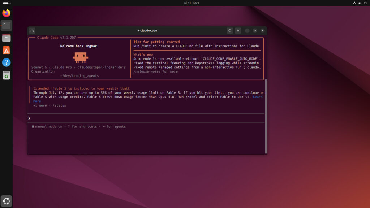Open the Files manager from the dock
The height and width of the screenshot is (208, 370).
tap(7, 38)
